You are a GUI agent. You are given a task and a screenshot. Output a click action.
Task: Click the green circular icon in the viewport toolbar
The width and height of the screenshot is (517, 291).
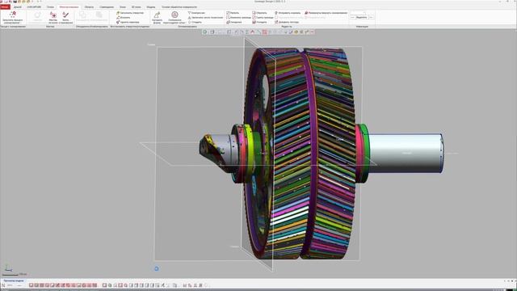204,32
